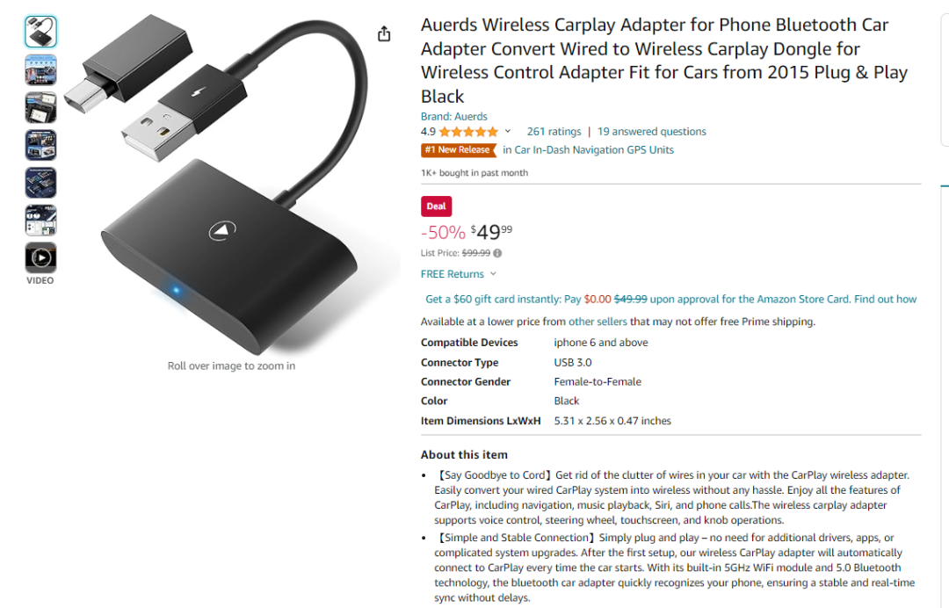949x608 pixels.
Task: View the fourth product image thumbnail
Action: click(x=40, y=145)
